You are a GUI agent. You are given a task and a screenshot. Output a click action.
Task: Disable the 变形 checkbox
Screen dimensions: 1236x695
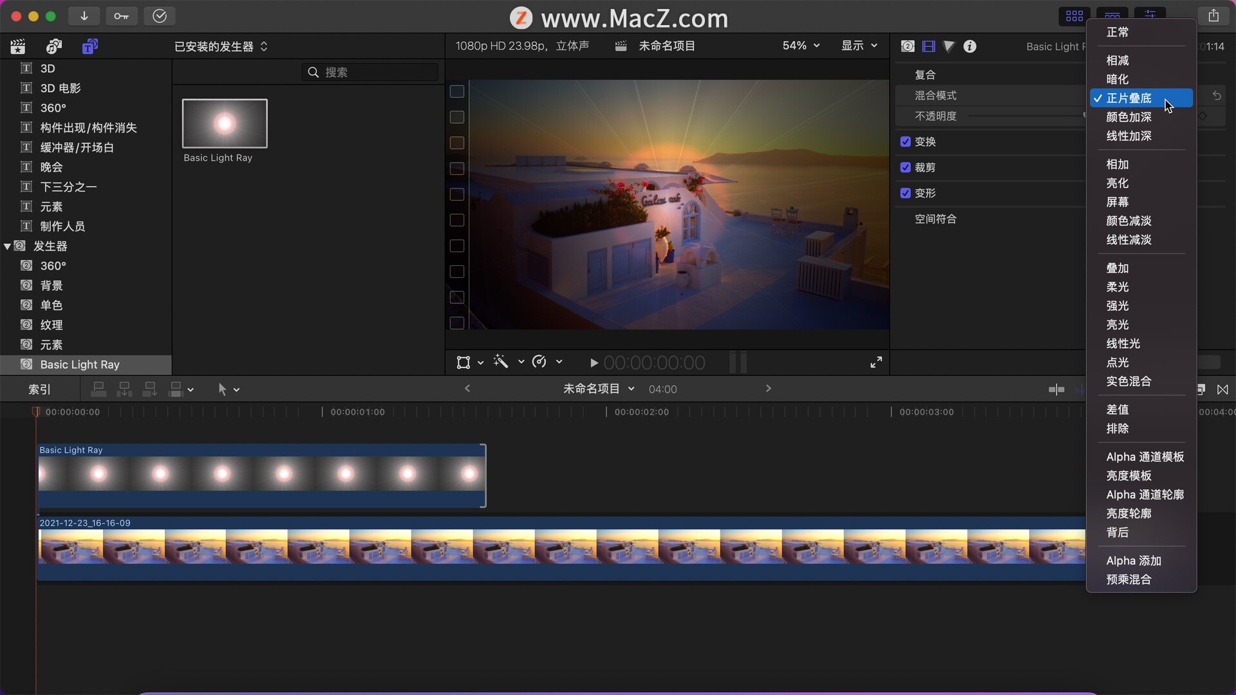point(906,193)
